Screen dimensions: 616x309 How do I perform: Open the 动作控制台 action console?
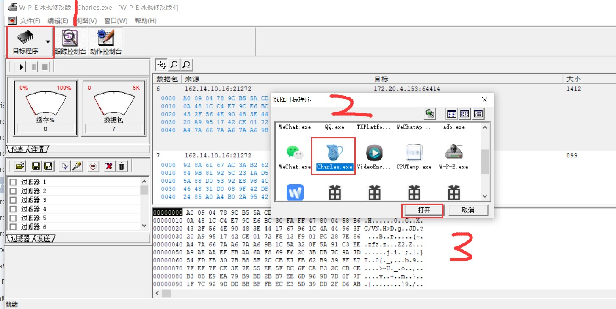[106, 42]
